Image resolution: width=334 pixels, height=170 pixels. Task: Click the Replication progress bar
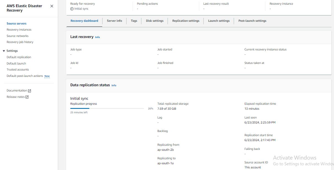(107, 109)
